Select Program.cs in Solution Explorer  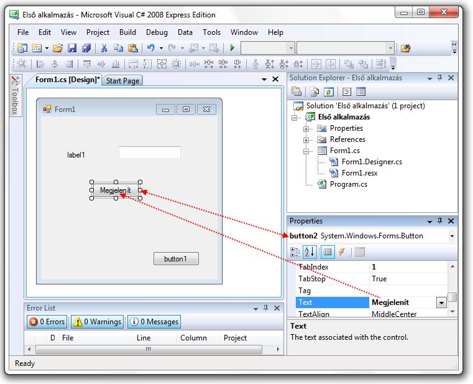tap(349, 184)
